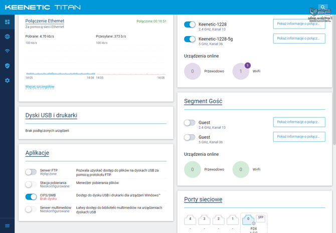Image resolution: width=336 pixels, height=233 pixels.
Task: Click network port 4 icon
Action: click(x=190, y=220)
